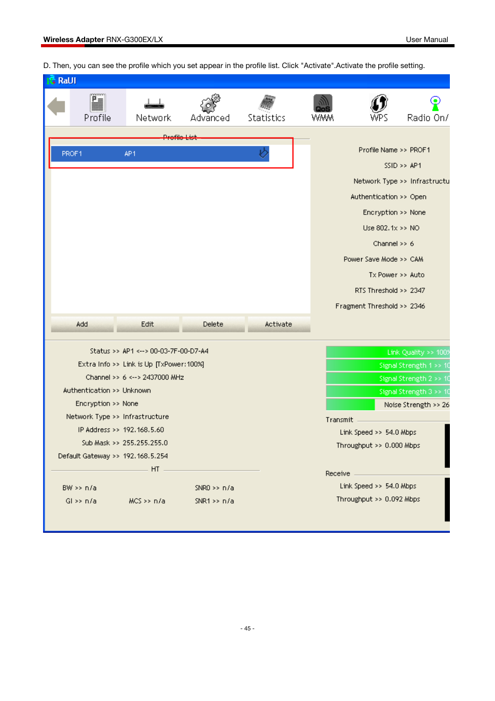
Task: Click the Default Gateway 192.168.5.254 value
Action: (145, 456)
